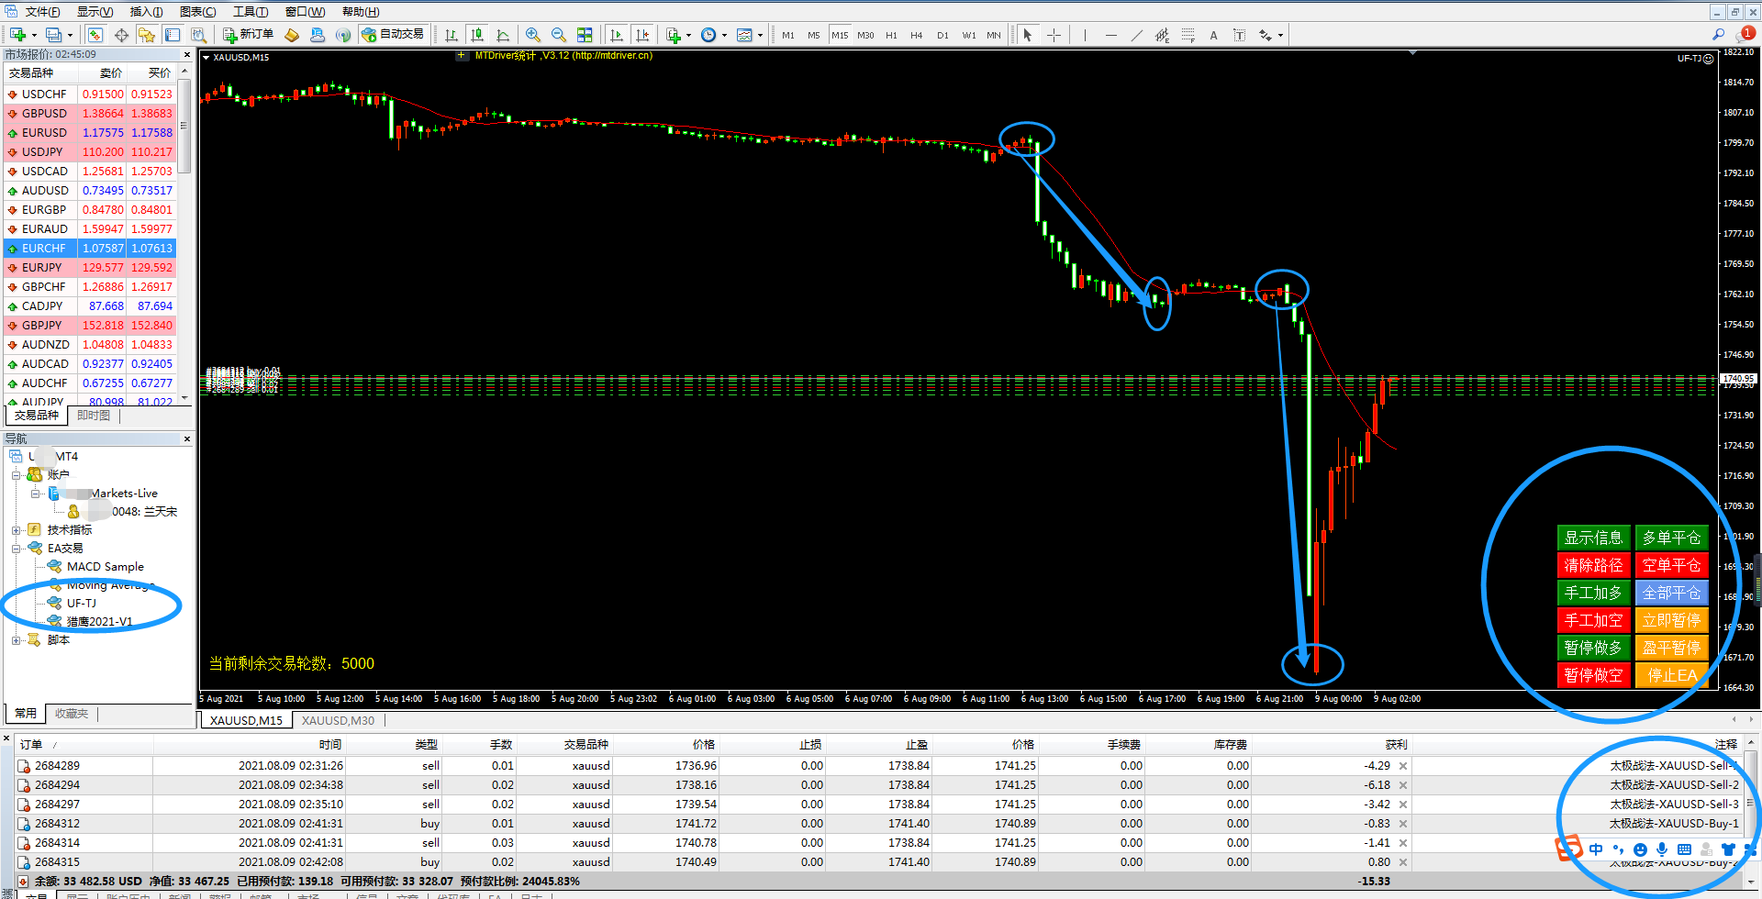1762x899 pixels.
Task: Select the crosshair cursor tool
Action: pyautogui.click(x=1054, y=35)
